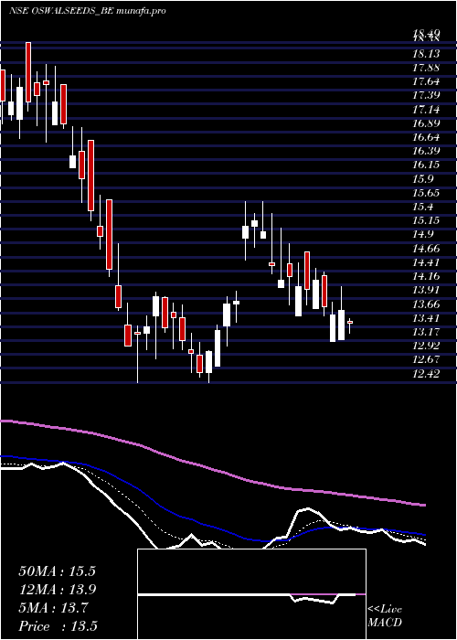The width and height of the screenshot is (457, 640).
Task: Click the tallest red candlestick near 18.4
Action: (28, 72)
